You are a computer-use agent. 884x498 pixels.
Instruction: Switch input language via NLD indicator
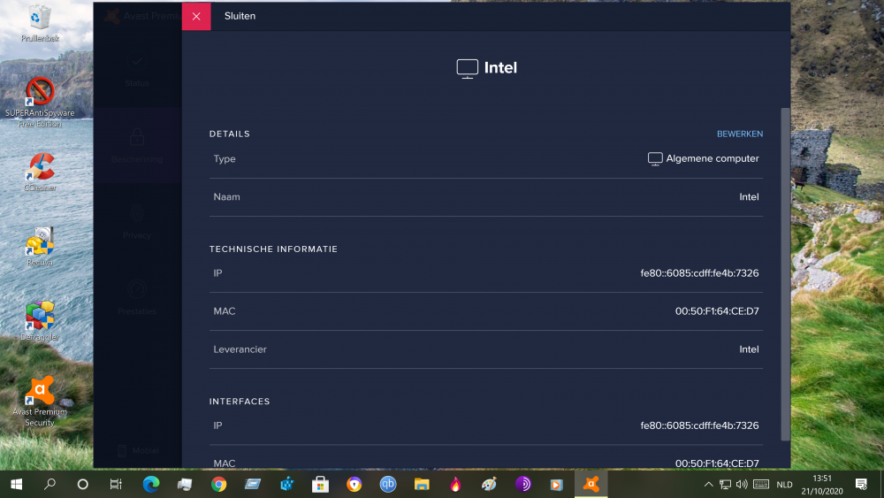point(784,485)
